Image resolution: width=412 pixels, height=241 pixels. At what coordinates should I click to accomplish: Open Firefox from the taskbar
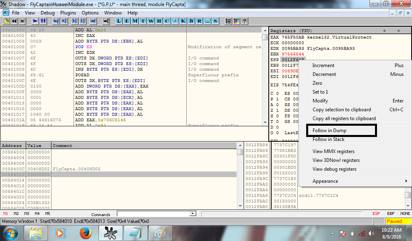coord(86,233)
